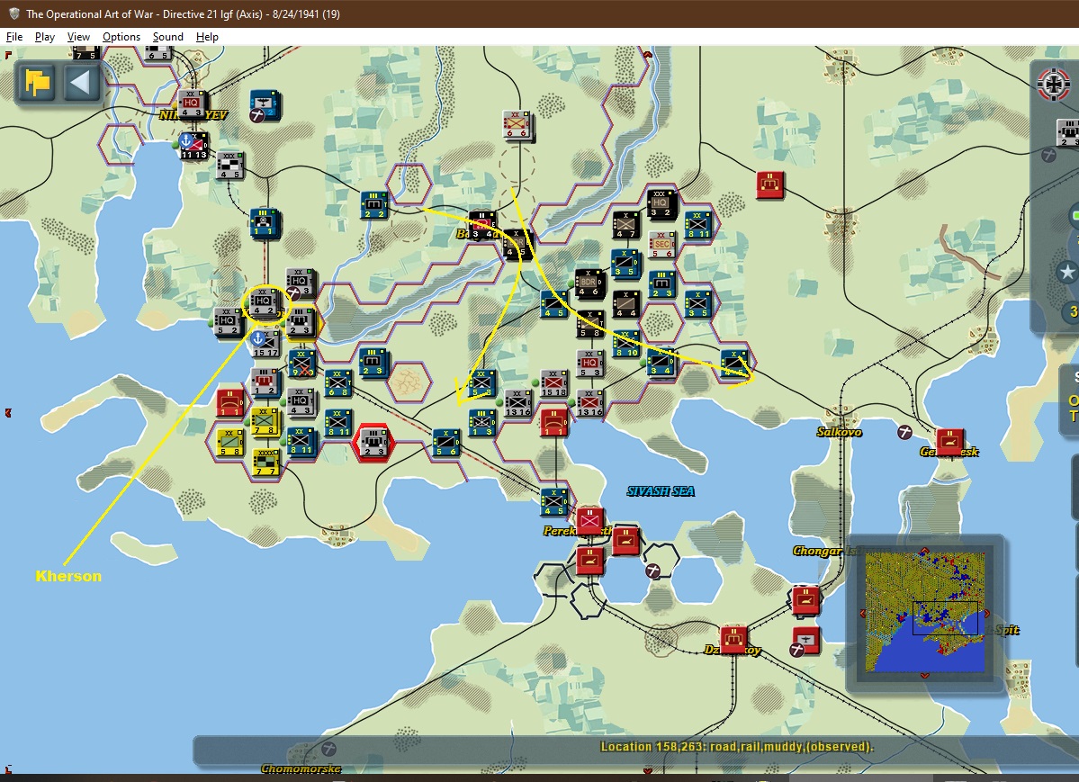
Task: Click the white star button on right panel
Action: 1066,272
